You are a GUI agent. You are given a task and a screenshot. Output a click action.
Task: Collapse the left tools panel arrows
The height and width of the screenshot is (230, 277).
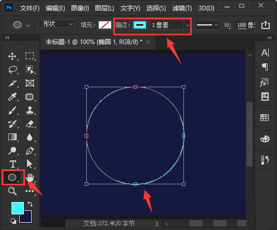pos(7,37)
